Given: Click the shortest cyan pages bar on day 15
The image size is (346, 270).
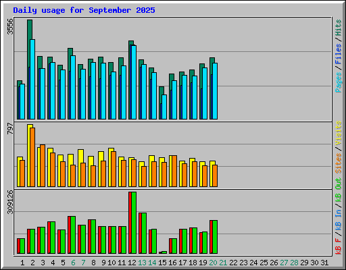Looking at the screenshot, I should tap(164, 107).
